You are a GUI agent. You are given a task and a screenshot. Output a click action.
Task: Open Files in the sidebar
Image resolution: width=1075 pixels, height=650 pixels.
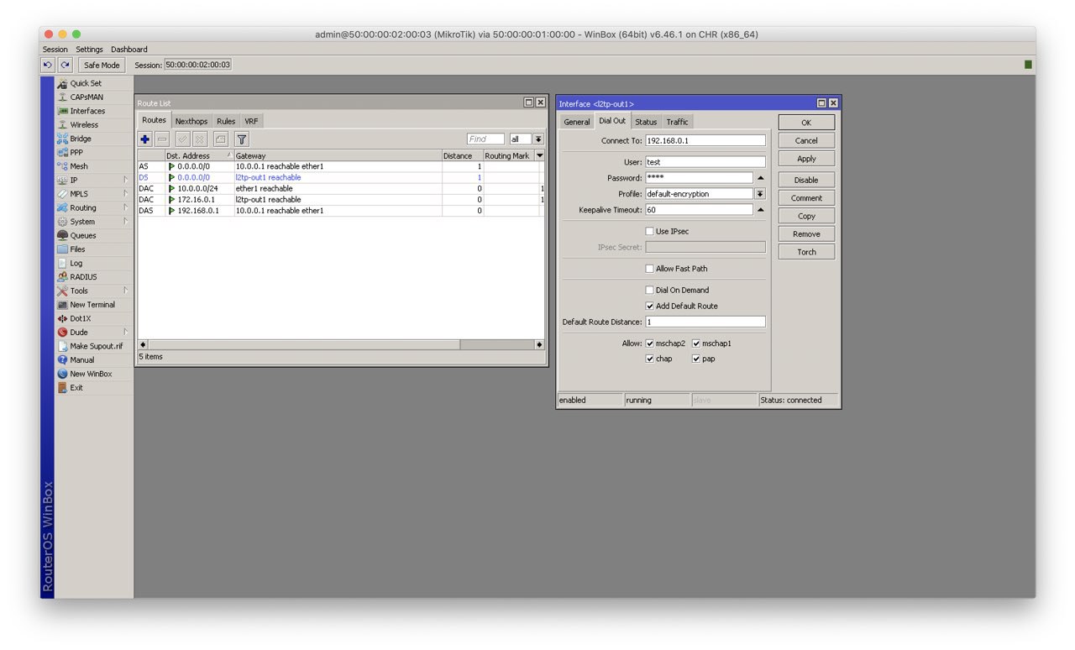(x=77, y=249)
